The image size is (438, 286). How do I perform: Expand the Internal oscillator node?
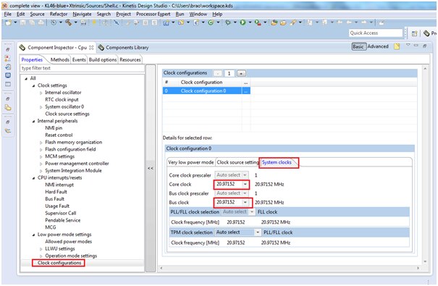tap(41, 93)
